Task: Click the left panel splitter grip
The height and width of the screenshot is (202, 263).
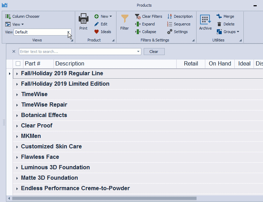Action: pos(4,123)
